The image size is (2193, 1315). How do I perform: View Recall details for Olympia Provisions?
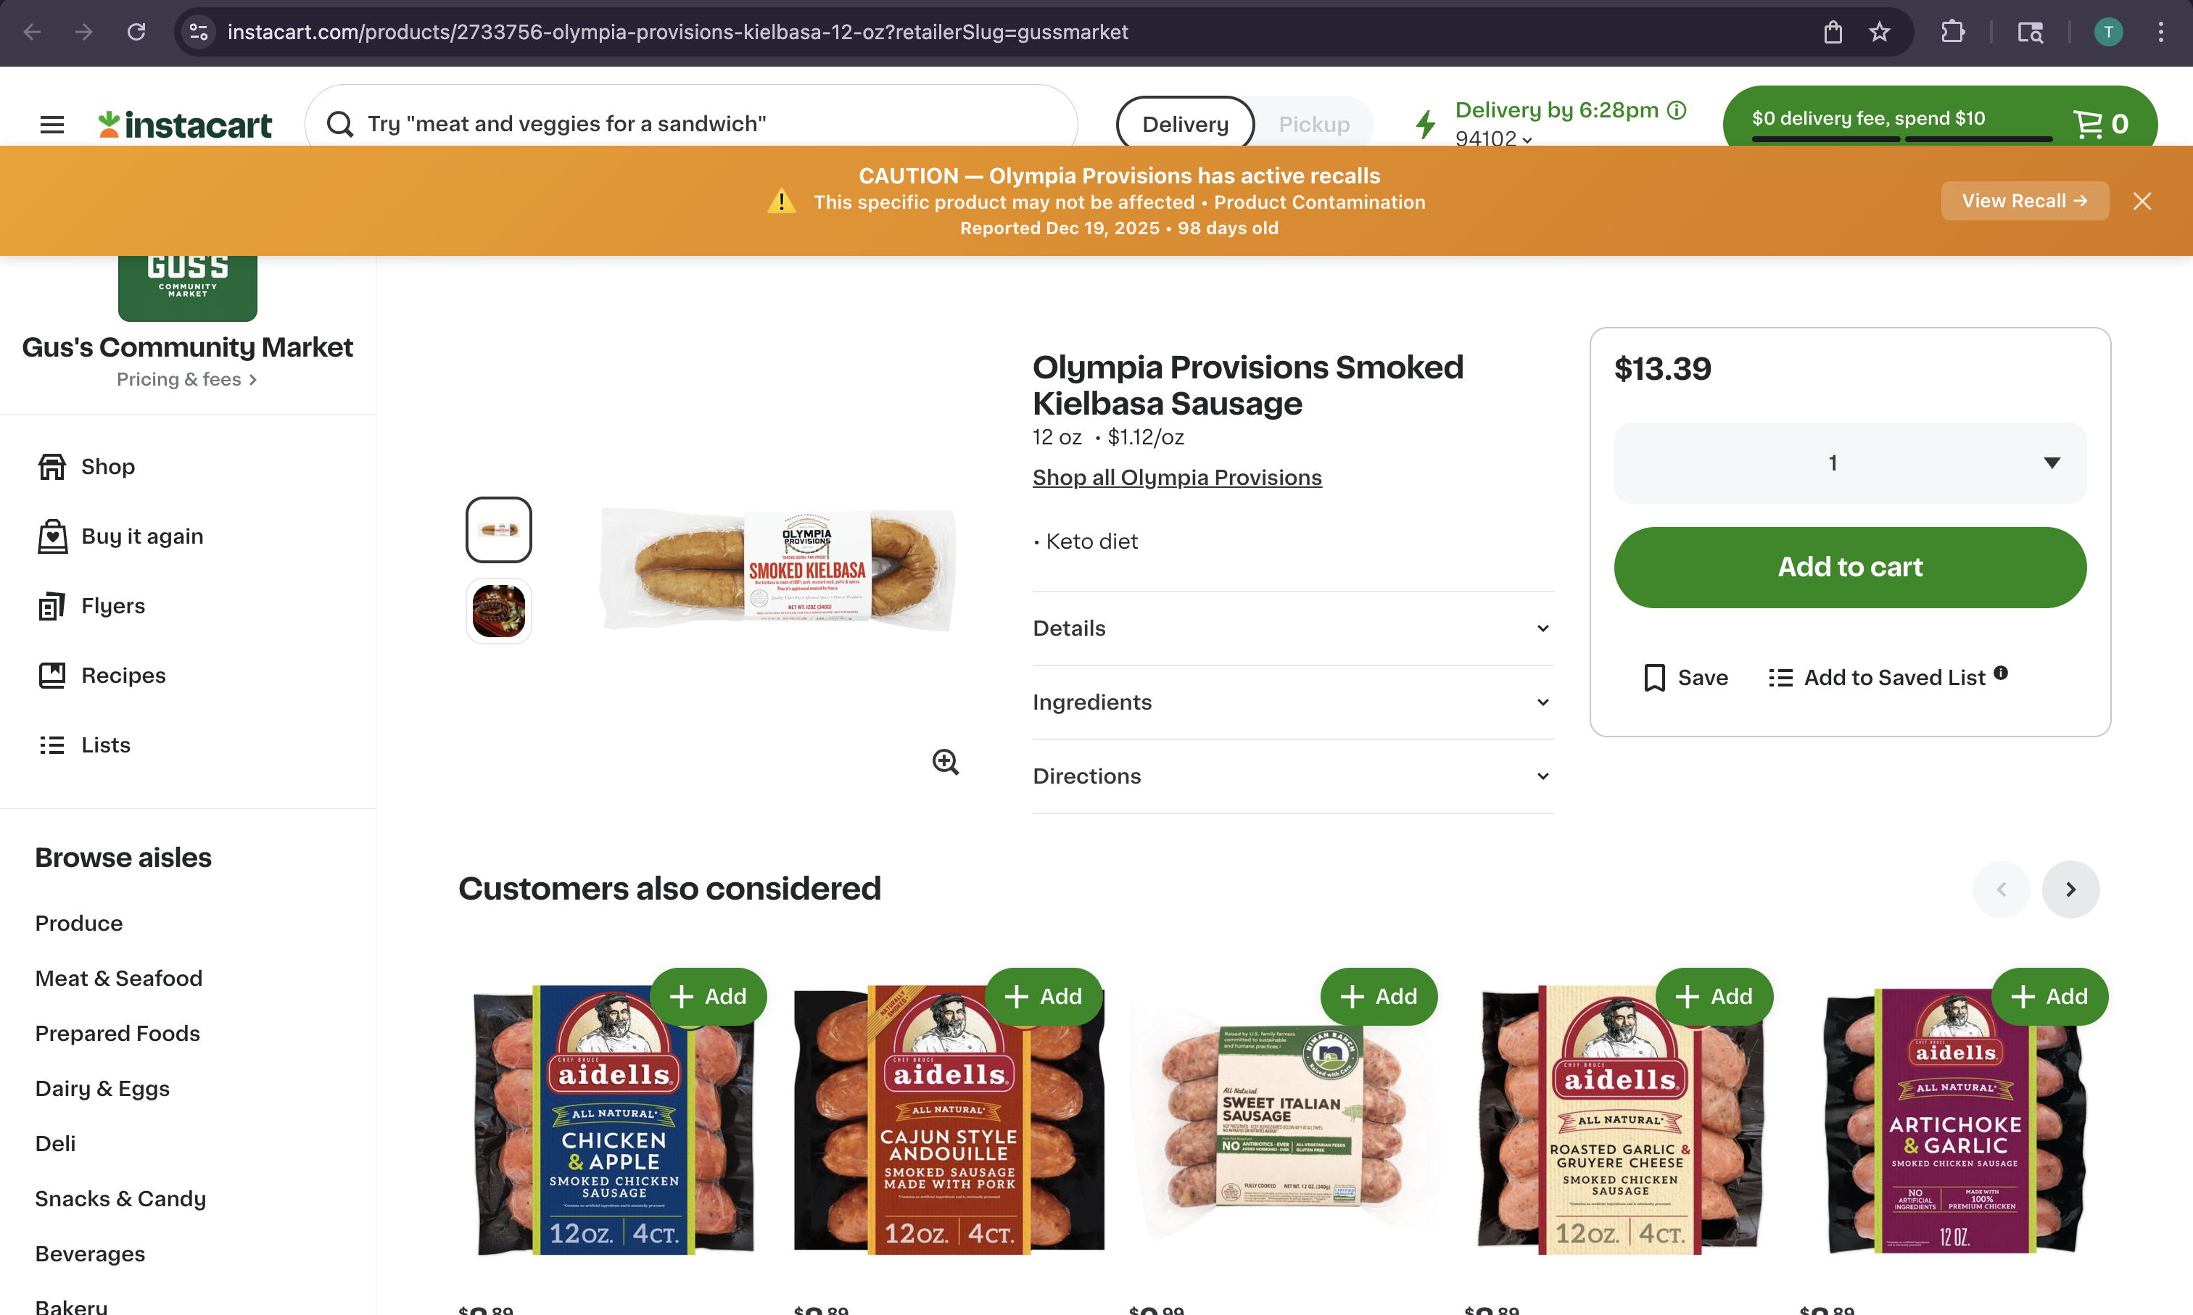pyautogui.click(x=2024, y=200)
